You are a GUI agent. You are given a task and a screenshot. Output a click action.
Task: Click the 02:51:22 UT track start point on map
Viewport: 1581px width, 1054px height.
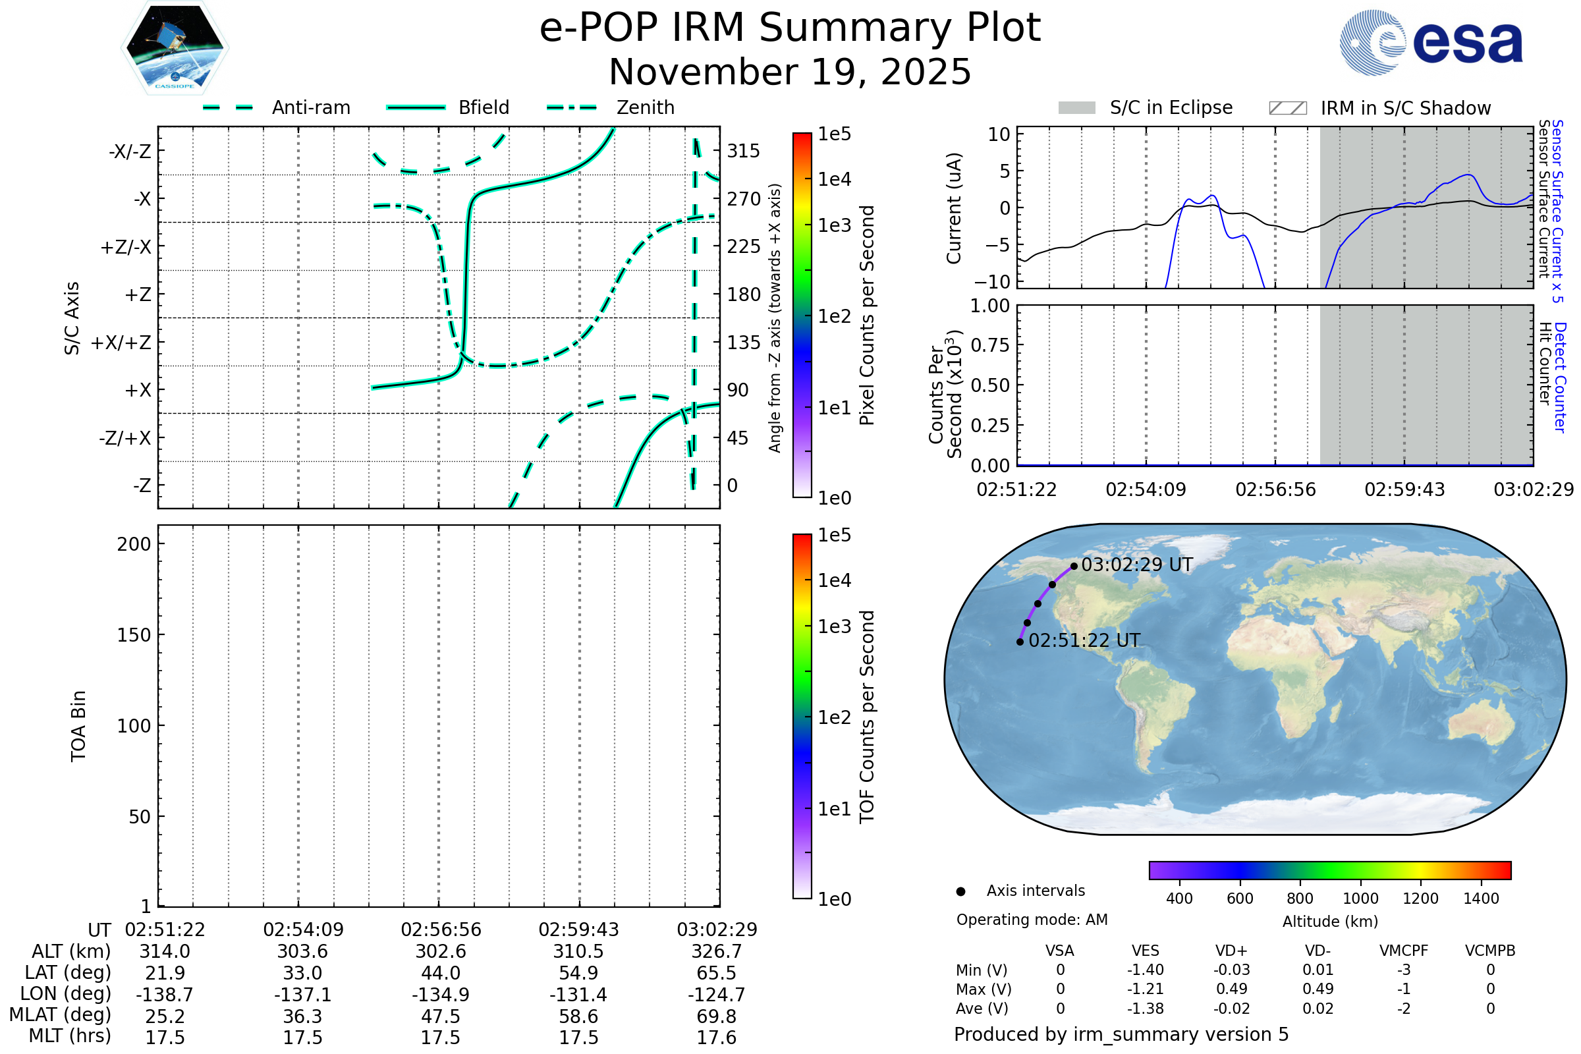1020,642
